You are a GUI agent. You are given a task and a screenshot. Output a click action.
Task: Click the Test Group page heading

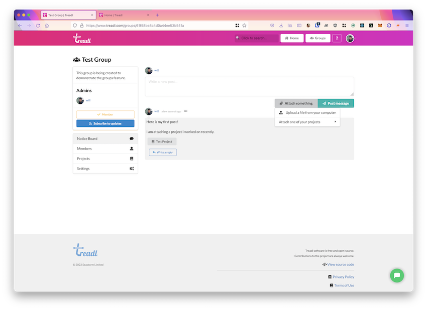pyautogui.click(x=96, y=60)
